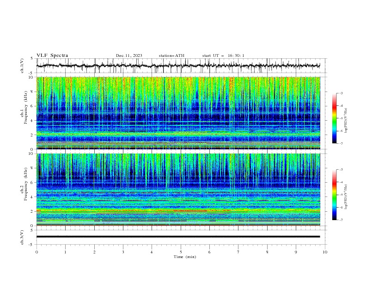
Task: Click the lower color bar's log(PSD) label
Action: 346,197
